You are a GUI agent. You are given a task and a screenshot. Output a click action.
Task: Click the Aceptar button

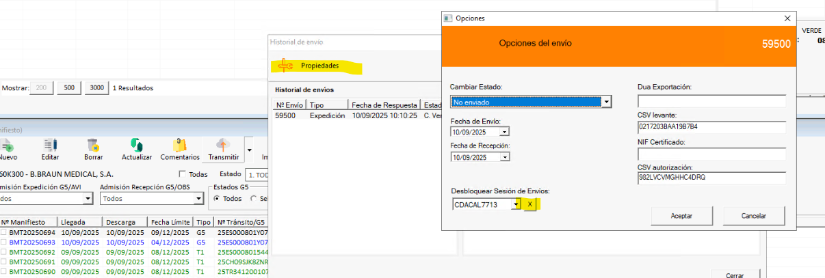(x=681, y=216)
